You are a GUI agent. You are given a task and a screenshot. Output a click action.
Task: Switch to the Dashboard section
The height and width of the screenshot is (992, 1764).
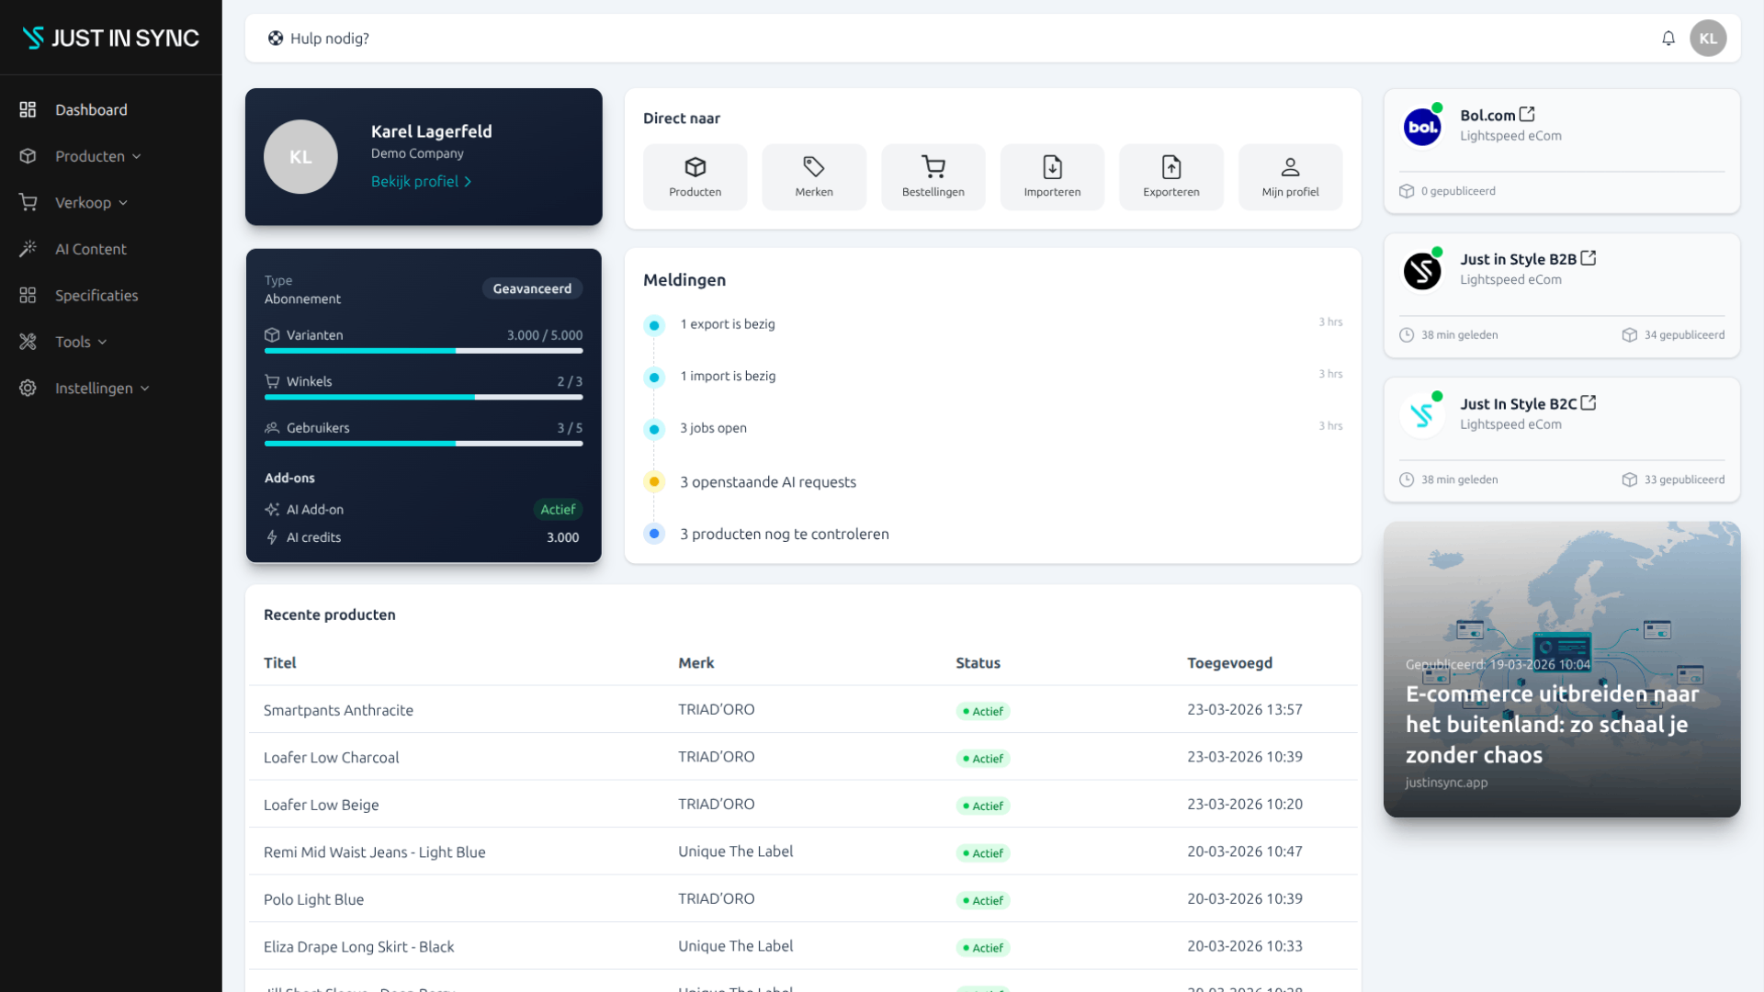click(92, 109)
